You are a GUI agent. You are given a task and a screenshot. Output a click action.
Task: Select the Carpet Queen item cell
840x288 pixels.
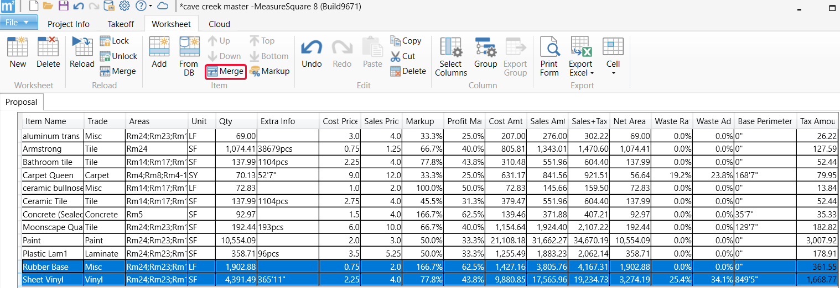[x=53, y=175]
